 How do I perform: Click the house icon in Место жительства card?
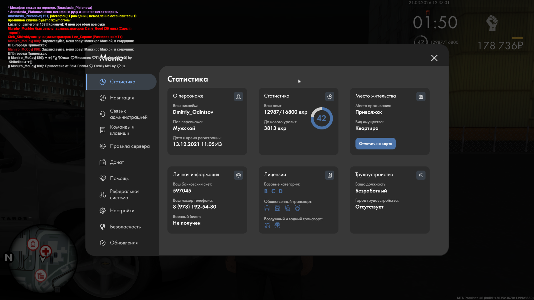click(421, 96)
